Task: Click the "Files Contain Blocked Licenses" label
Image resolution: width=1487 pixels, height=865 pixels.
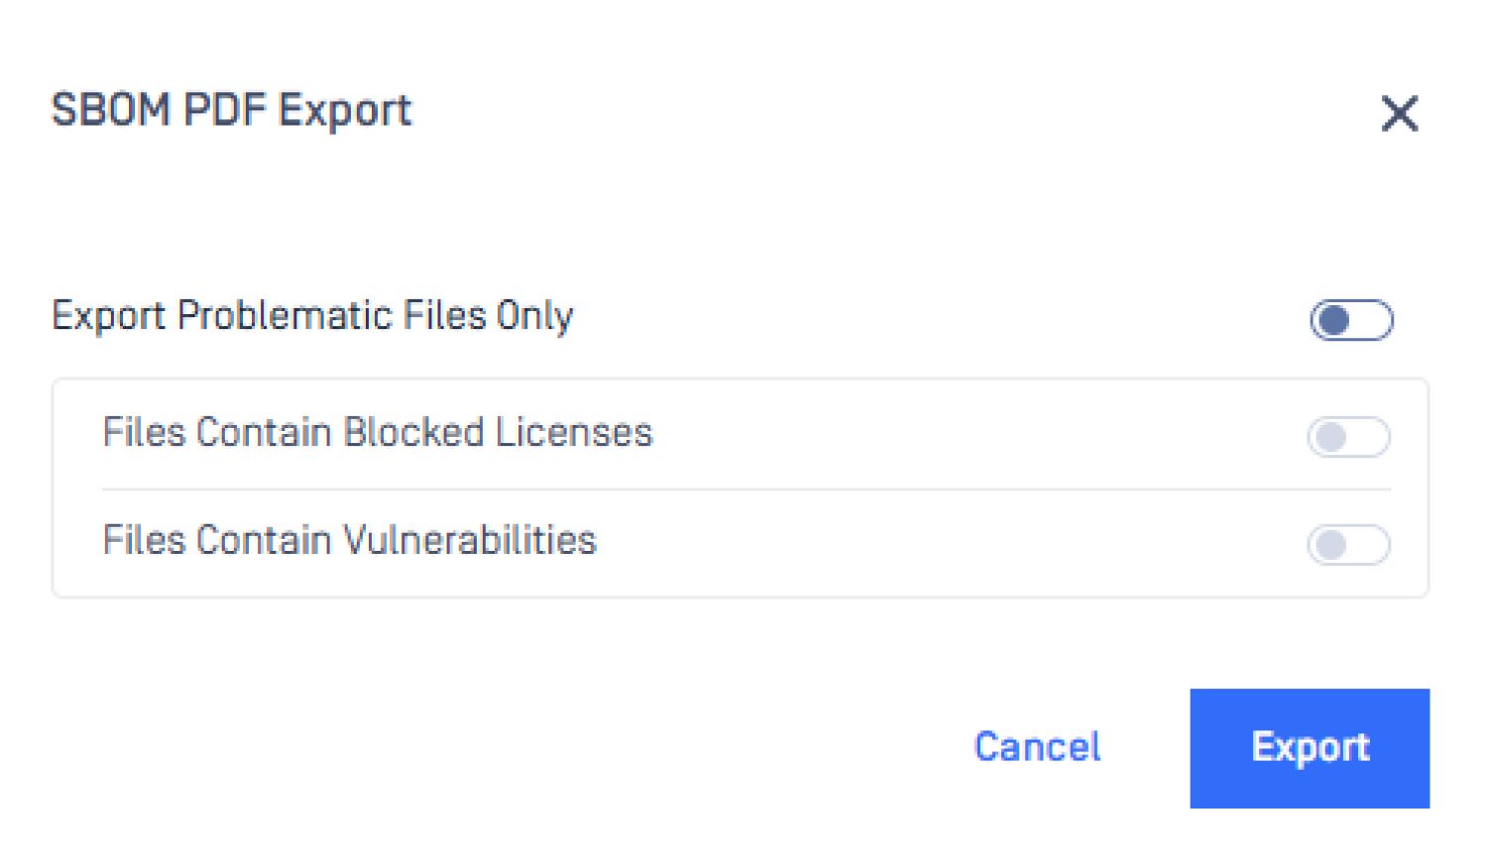Action: (377, 433)
